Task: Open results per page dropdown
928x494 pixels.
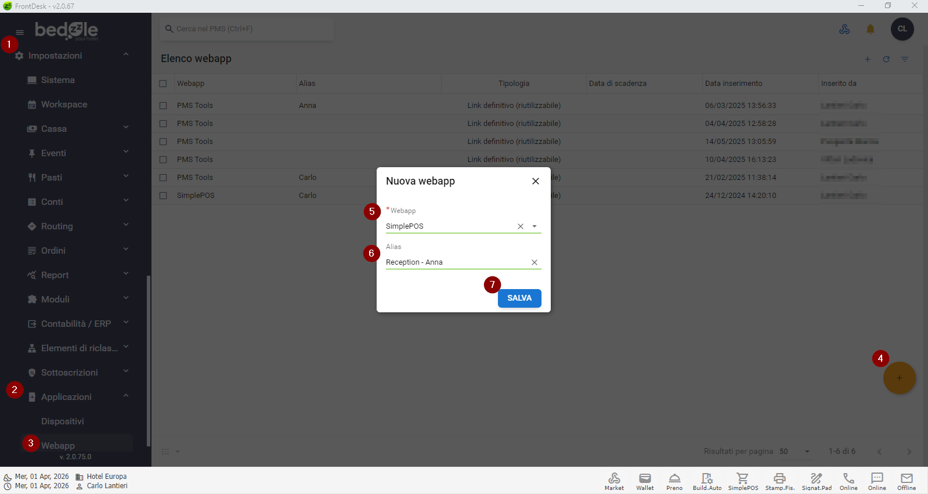Action: [807, 452]
